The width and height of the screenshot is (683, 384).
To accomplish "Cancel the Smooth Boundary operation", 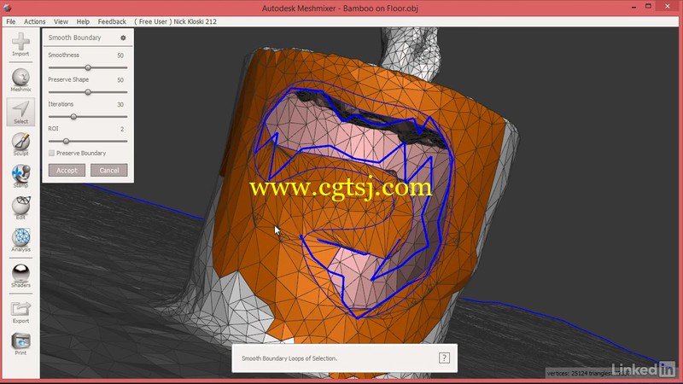I will click(x=109, y=170).
